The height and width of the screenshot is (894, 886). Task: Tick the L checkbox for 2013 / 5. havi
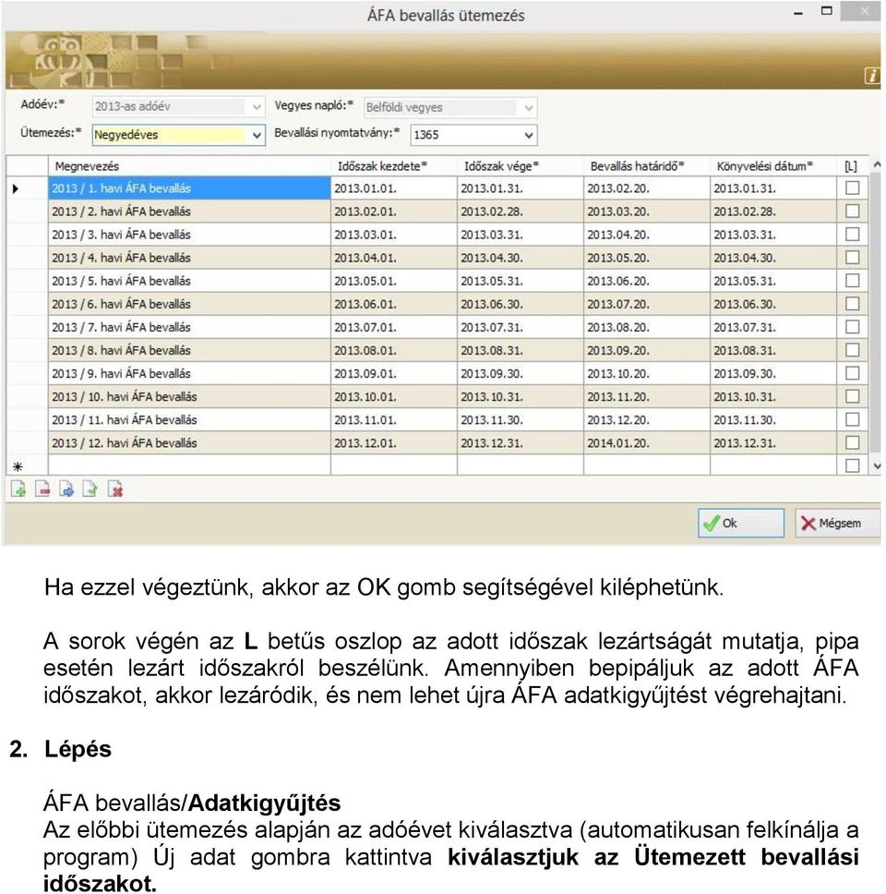tap(853, 281)
